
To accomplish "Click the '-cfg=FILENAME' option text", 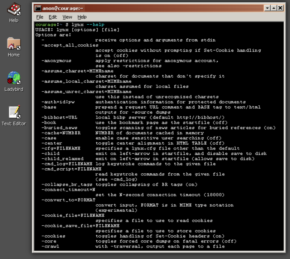I will coord(61,148).
